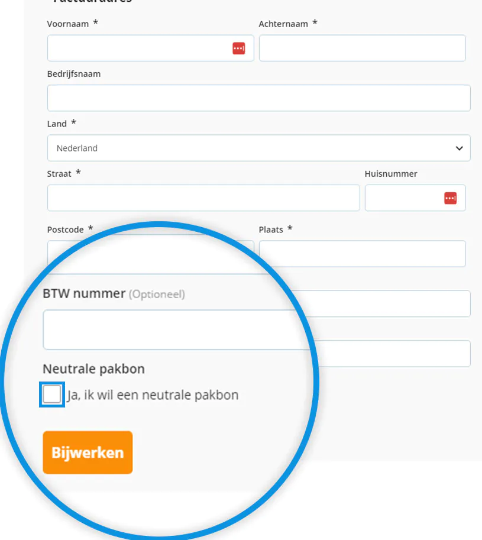Click into the Achternaam input box
The width and height of the screenshot is (482, 540).
coord(362,48)
